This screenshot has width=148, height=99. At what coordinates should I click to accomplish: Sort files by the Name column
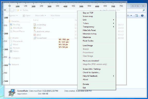pos(36,20)
